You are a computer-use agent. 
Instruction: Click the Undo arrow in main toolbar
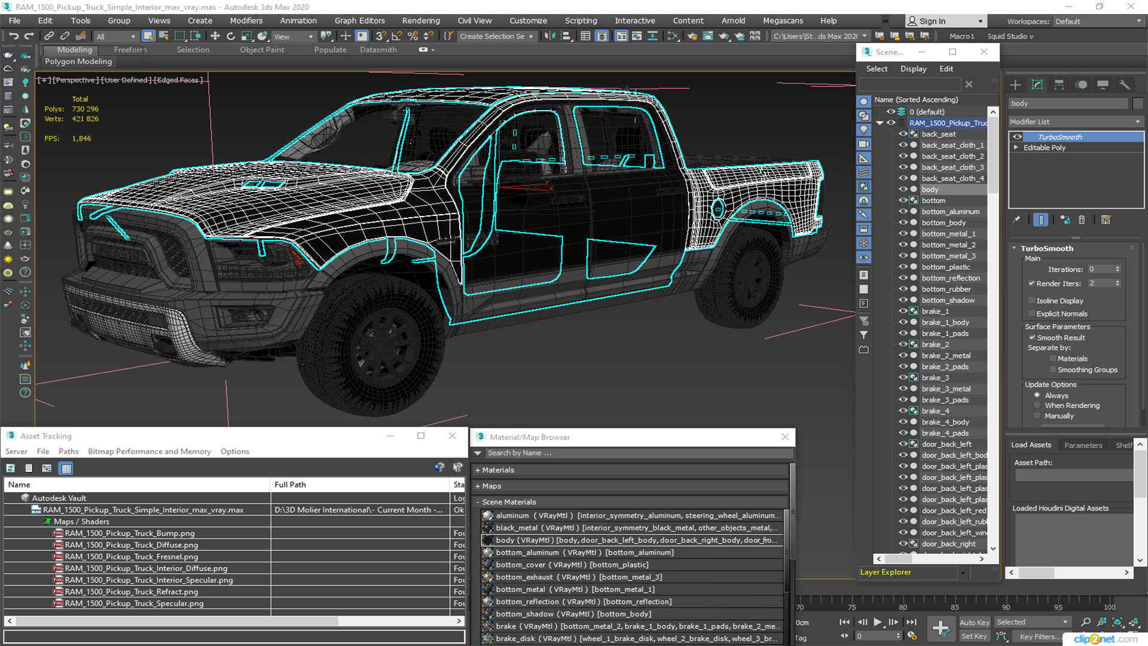click(14, 36)
